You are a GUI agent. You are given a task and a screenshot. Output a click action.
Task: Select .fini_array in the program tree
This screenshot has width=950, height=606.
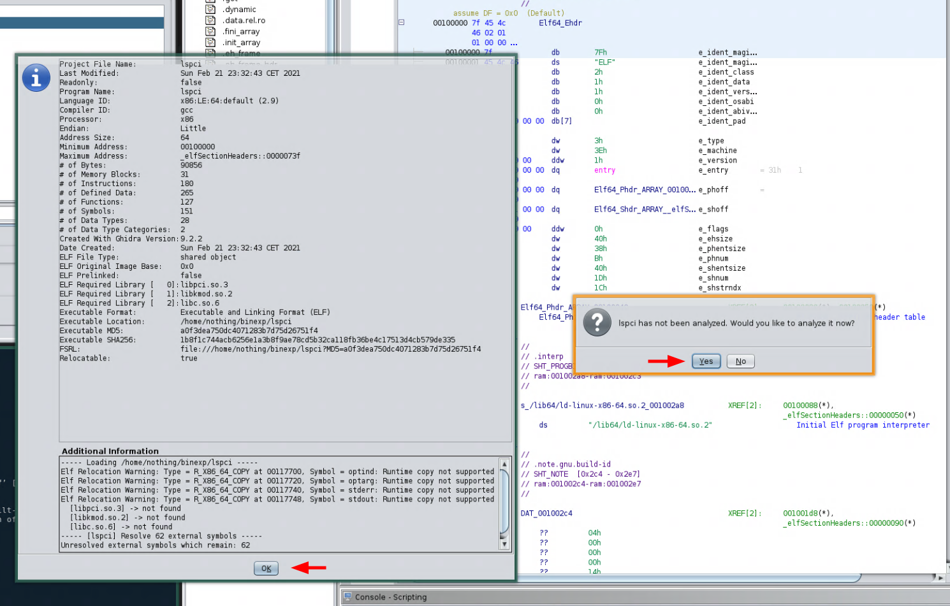coord(242,31)
